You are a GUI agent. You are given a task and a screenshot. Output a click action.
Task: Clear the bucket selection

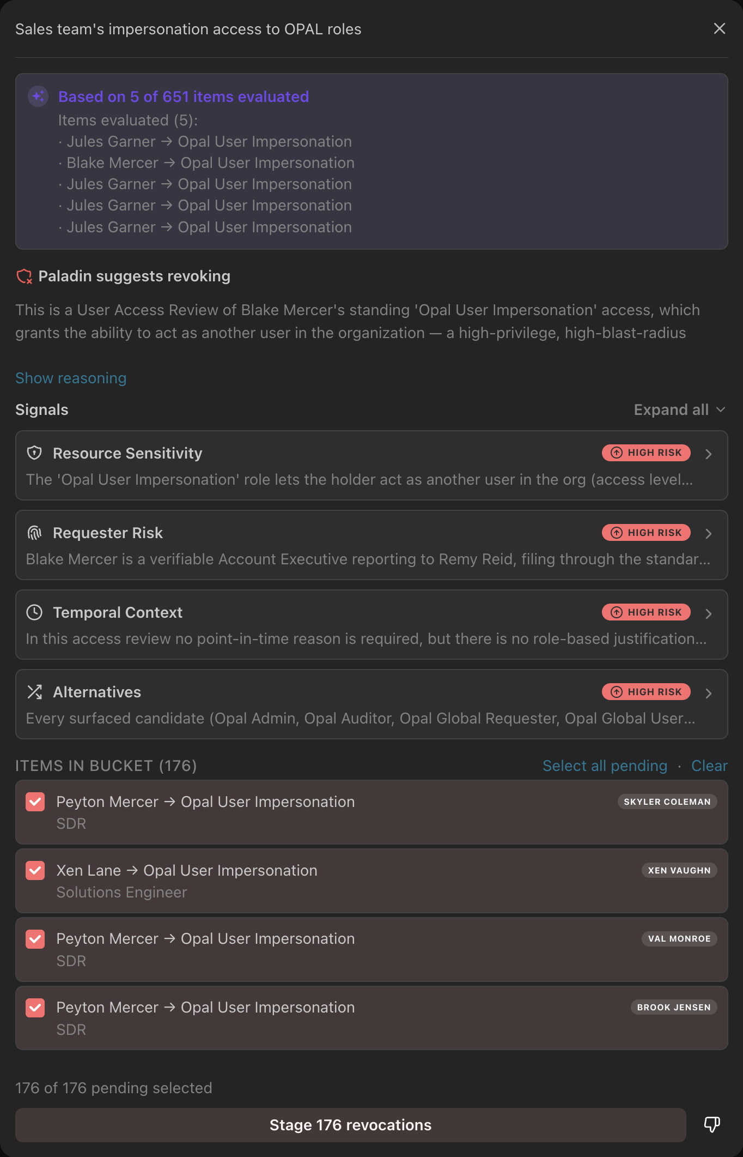click(x=709, y=766)
